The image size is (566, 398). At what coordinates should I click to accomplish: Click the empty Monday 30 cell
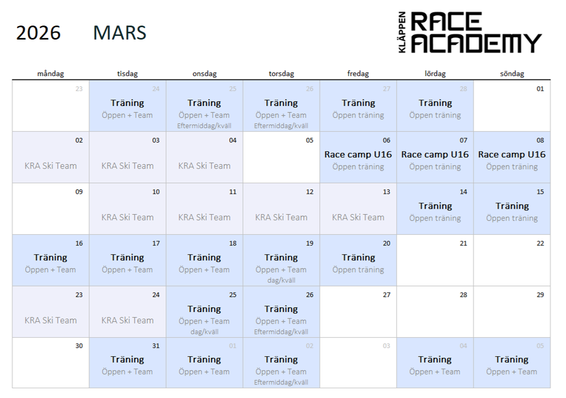tap(51, 365)
